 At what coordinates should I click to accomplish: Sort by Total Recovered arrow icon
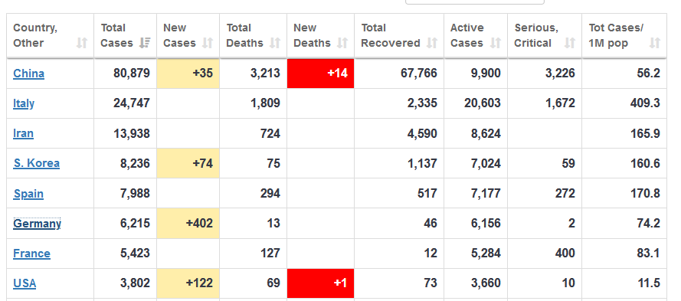pyautogui.click(x=432, y=43)
